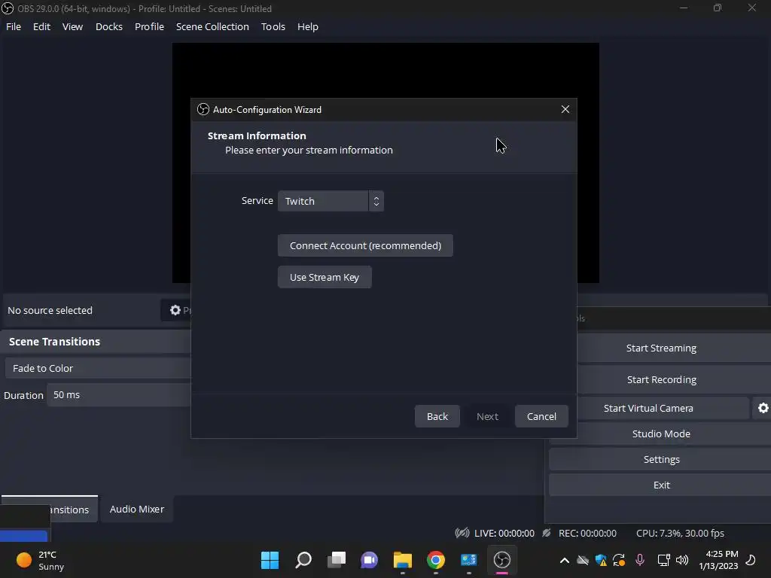
Task: Click the CPU 7.3%, 30.00 fps text
Action: (x=680, y=533)
